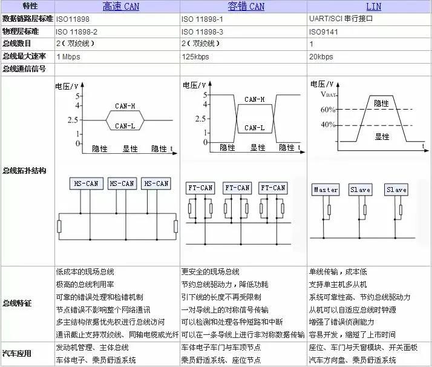Screen dimensions: 432x367
Task: Click the 60% threshold label in LIN graph
Action: 327,110
